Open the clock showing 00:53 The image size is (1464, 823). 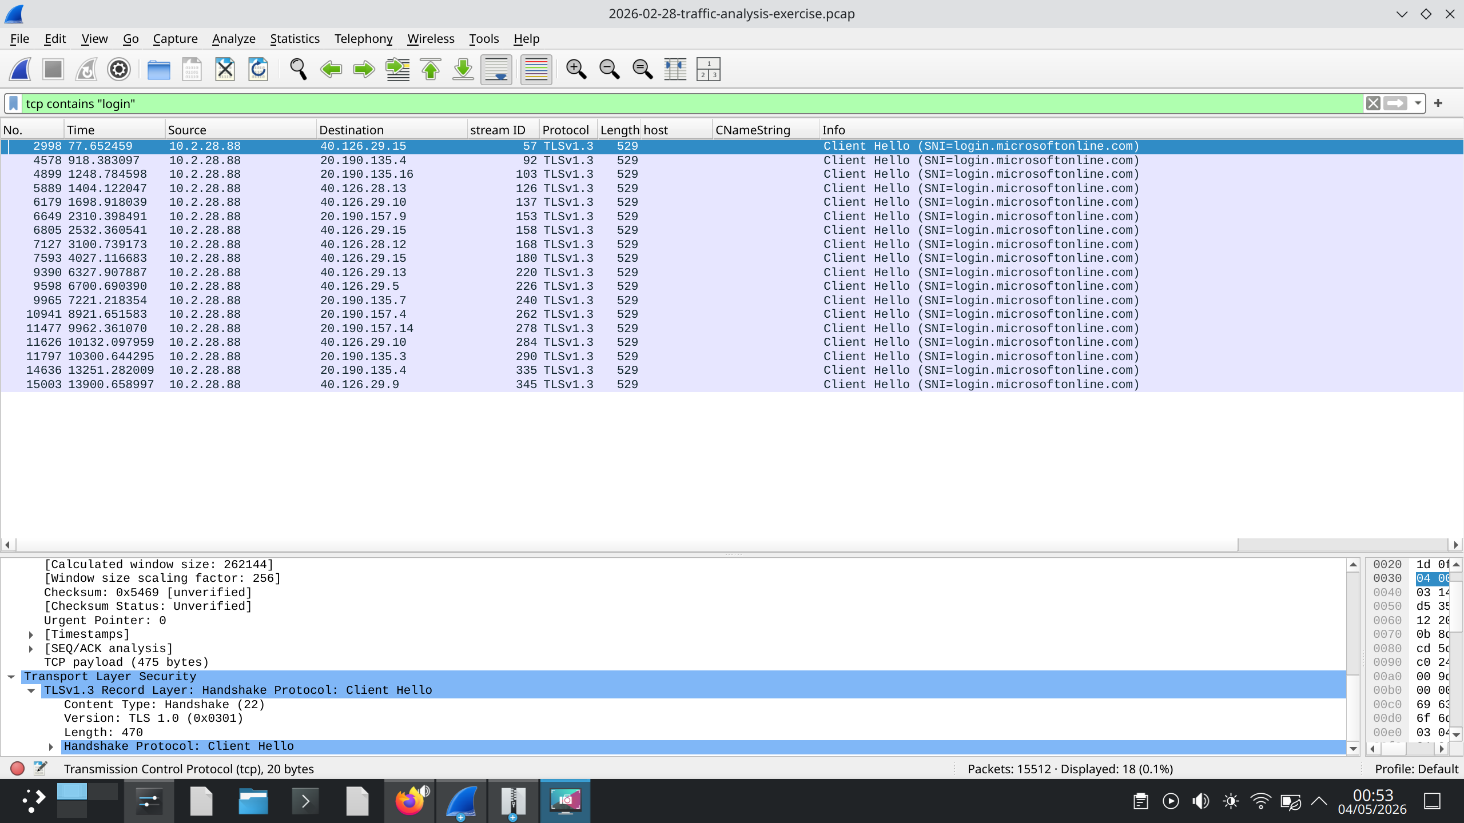pos(1372,801)
